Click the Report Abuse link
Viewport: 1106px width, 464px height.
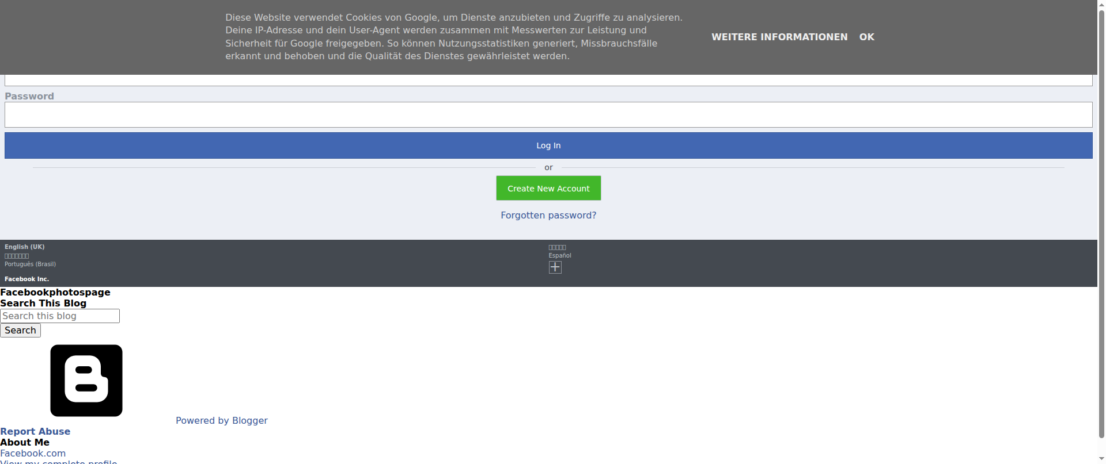click(x=35, y=431)
